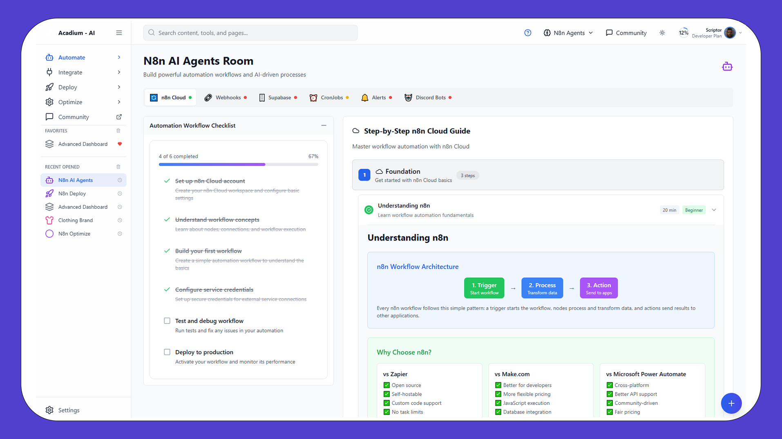Clear favorites with the trash icon
The width and height of the screenshot is (782, 439).
click(x=118, y=131)
